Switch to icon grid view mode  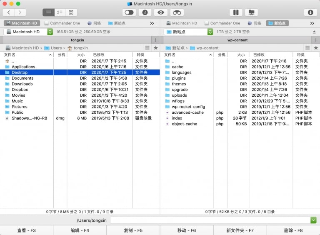[71, 12]
